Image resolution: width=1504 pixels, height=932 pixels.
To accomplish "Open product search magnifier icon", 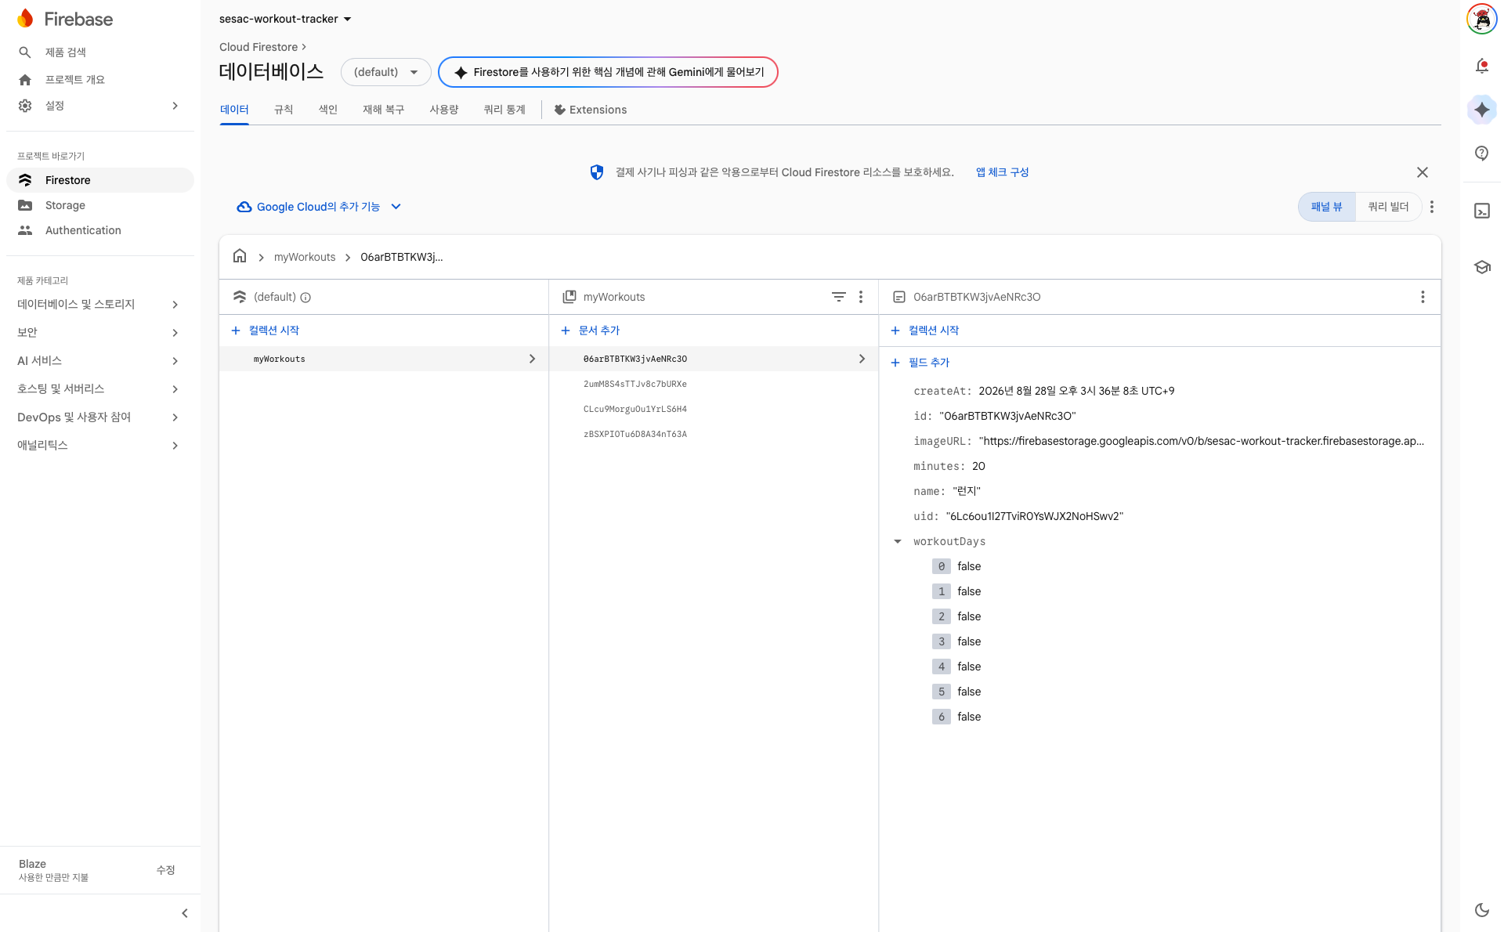I will [x=25, y=52].
